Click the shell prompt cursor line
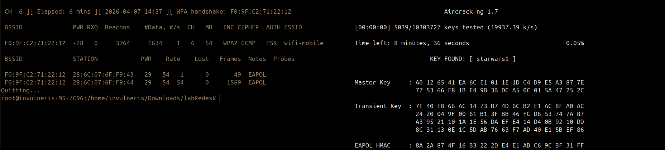Screen dimensions: 665x150 coord(220,98)
